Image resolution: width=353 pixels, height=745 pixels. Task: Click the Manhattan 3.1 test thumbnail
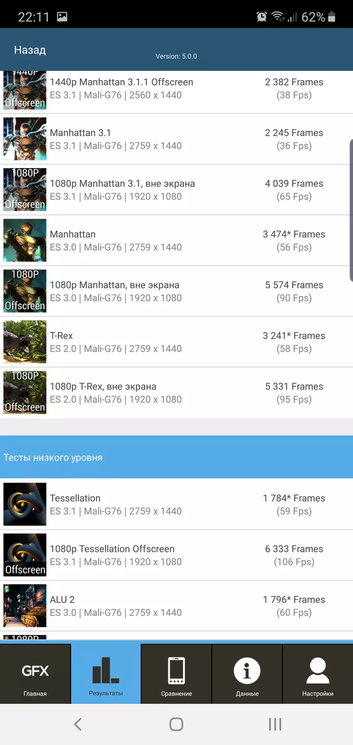pos(25,139)
